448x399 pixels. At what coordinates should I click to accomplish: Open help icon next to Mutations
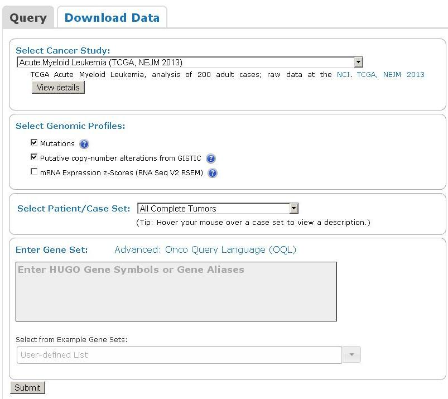pos(84,144)
